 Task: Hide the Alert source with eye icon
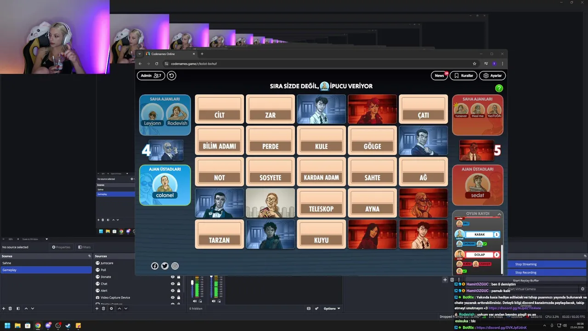pyautogui.click(x=173, y=291)
